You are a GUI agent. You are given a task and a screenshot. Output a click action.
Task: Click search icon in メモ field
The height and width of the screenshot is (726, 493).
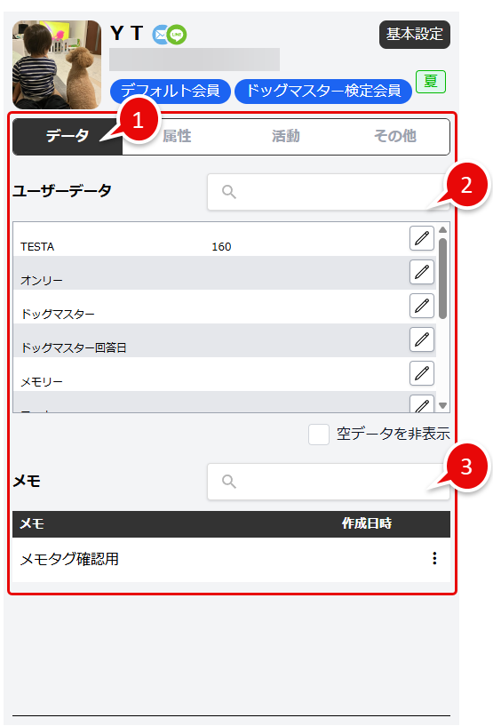point(228,482)
